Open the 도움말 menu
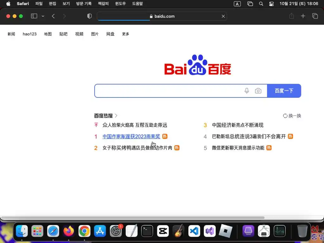Viewport: 324px width, 243px height. click(x=137, y=3)
